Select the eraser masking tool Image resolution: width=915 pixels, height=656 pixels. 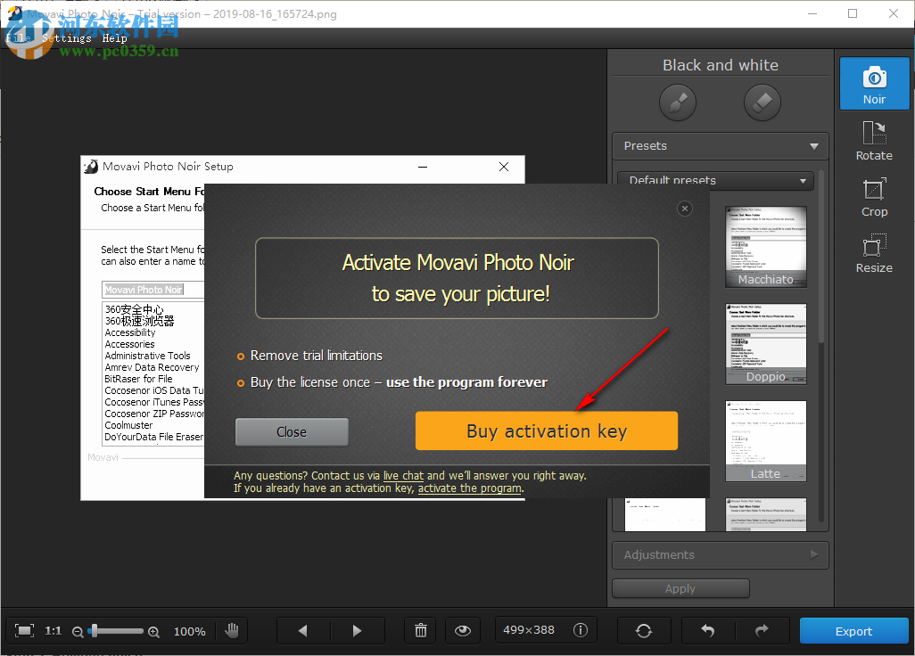tap(762, 102)
